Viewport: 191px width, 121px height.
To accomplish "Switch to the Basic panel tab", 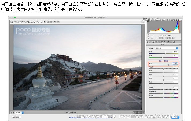I will coord(148,42).
